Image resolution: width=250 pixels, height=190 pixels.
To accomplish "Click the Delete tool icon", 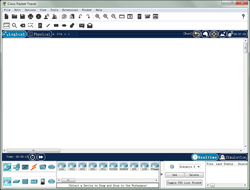I will pos(23,26).
